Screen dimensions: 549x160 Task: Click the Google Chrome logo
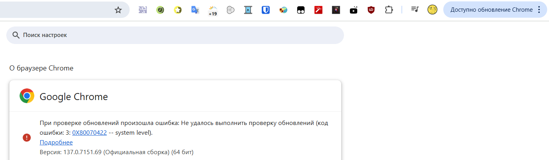point(27,96)
